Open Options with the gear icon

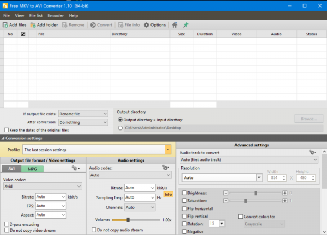click(155, 25)
